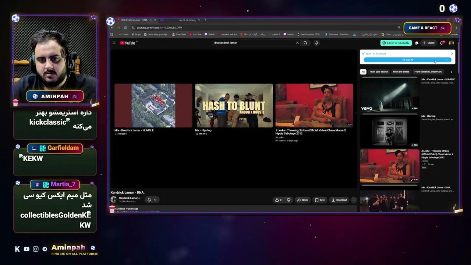Click into the 'dna kendrick lamar' search field

(x=254, y=43)
